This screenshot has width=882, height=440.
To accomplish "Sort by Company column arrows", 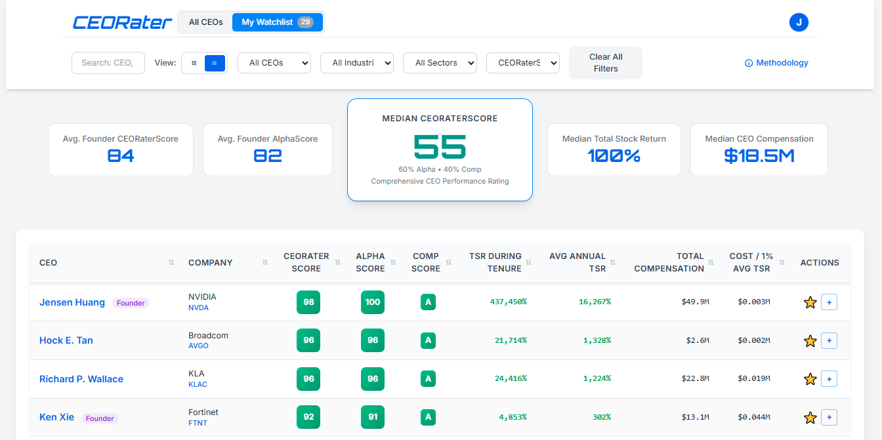I will tap(265, 262).
